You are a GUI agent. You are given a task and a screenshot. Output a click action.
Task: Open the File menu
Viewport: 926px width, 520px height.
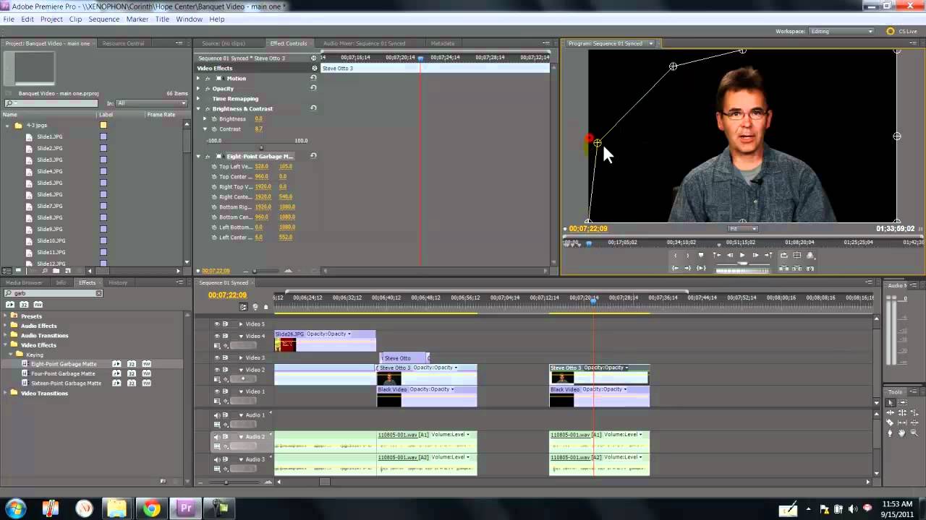9,19
